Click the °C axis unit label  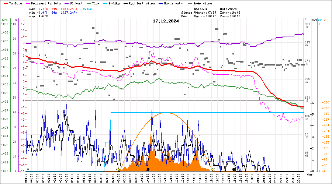23,20
